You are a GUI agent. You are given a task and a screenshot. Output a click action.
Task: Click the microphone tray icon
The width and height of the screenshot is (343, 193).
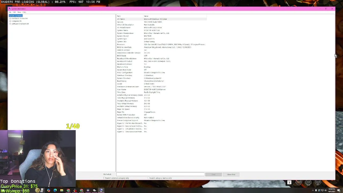pos(316,190)
